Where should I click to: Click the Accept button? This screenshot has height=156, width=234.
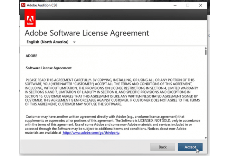(x=190, y=147)
